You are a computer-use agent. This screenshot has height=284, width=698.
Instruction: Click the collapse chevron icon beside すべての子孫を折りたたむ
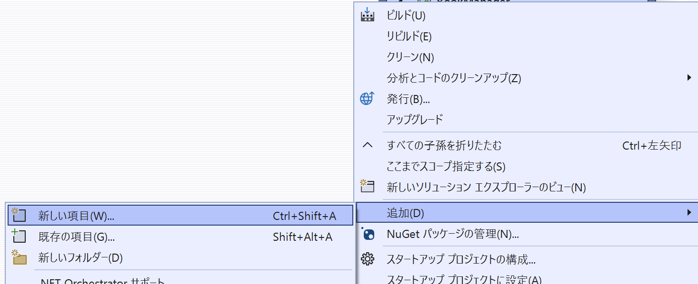[x=368, y=145]
